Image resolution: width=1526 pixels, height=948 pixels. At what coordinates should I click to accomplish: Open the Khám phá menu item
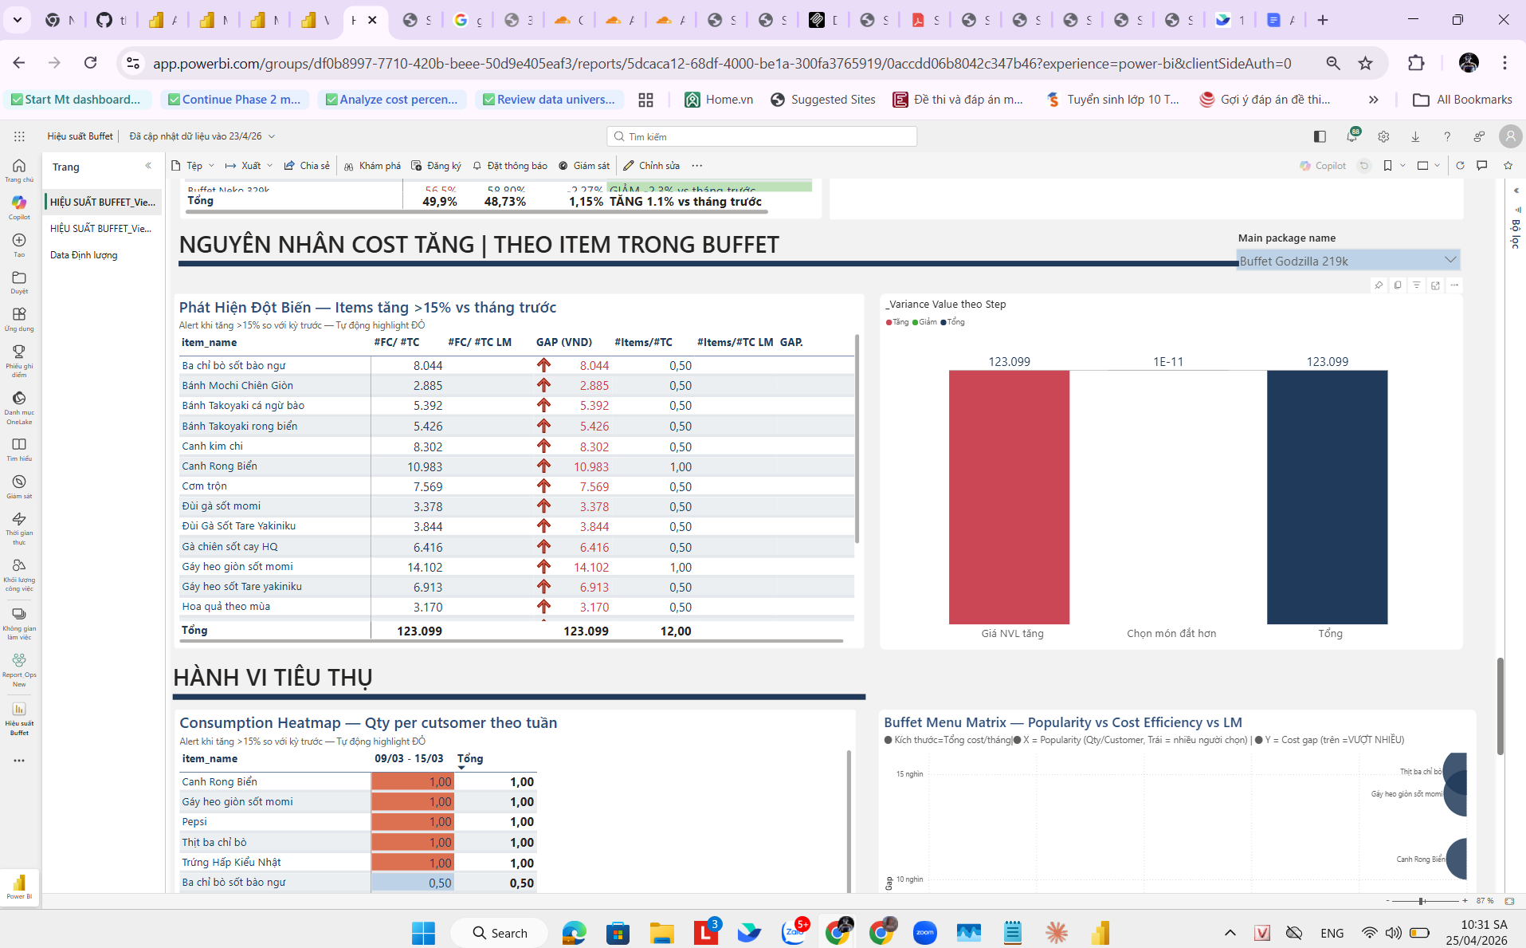372,166
